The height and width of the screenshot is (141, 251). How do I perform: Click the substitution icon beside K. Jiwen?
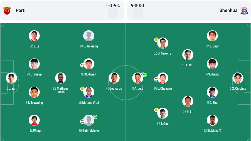pyautogui.click(x=82, y=65)
